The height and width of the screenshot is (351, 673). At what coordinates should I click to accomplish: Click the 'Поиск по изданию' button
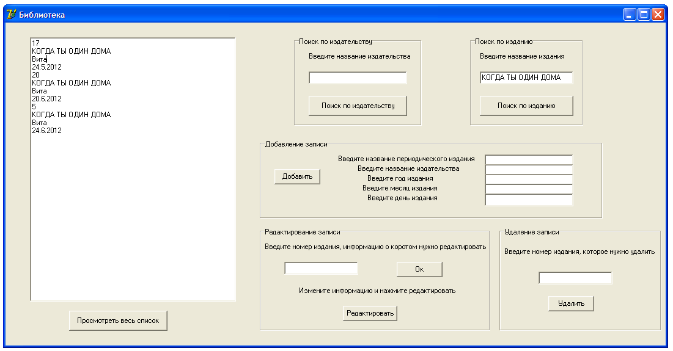[x=526, y=106]
